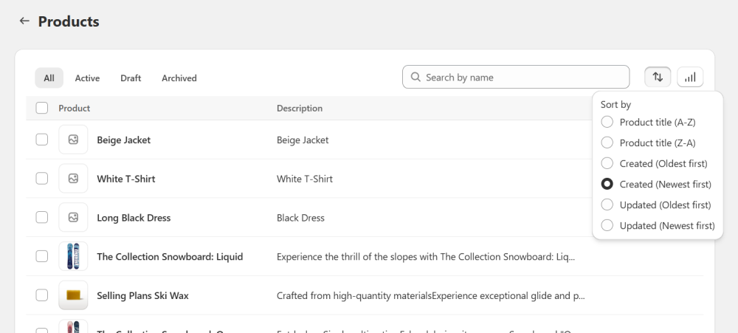
Task: Open the Selling Plans Ski Wax thumbnail
Action: [73, 295]
